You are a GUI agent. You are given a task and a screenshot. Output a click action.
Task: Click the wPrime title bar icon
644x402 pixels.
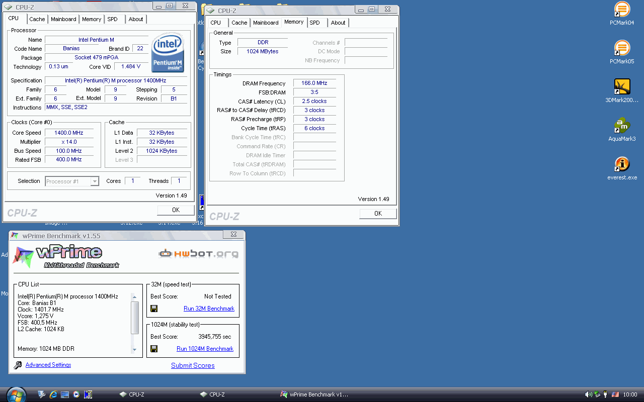[x=15, y=236]
